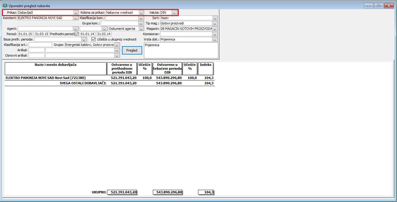The width and height of the screenshot is (397, 202).
Task: Uncheck Učešće u ukupnoj vrednosti
Action: point(93,39)
